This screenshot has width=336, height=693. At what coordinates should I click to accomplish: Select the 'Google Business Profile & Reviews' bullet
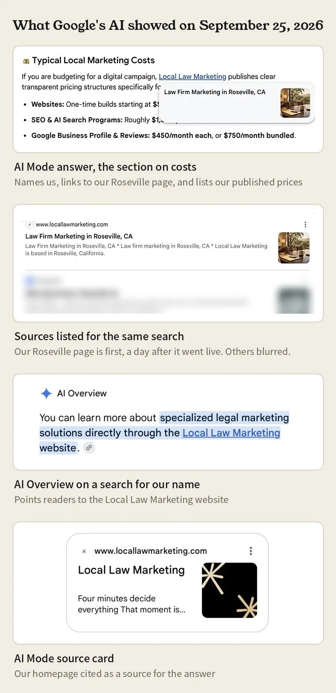[163, 135]
